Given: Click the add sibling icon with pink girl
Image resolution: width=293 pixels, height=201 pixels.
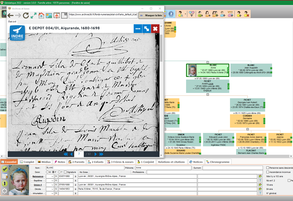Looking at the screenshot, I should pos(230,14).
